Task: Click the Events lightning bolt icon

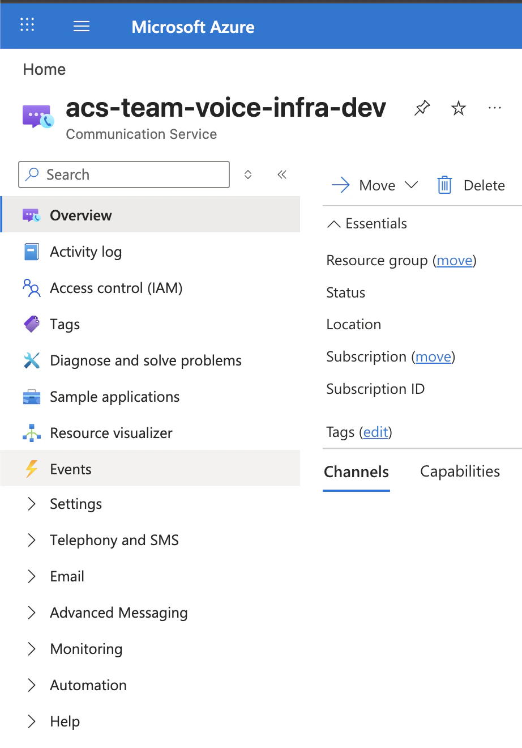Action: (31, 469)
